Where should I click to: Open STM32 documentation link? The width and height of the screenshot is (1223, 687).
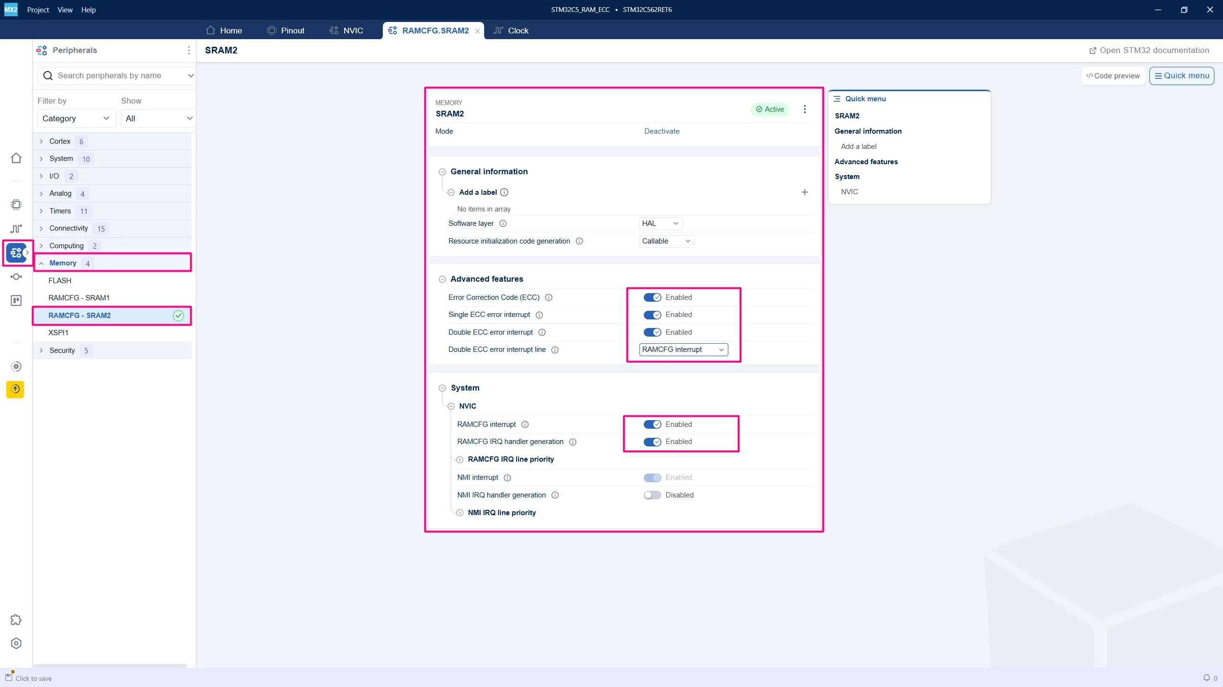(1149, 50)
